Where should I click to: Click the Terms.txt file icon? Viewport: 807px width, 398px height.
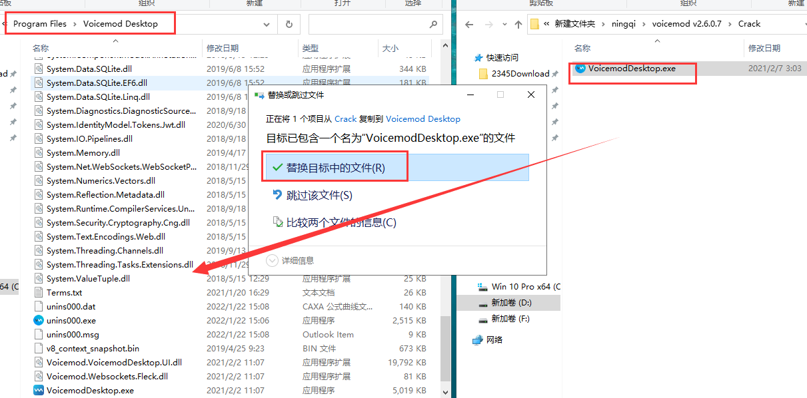pyautogui.click(x=39, y=293)
